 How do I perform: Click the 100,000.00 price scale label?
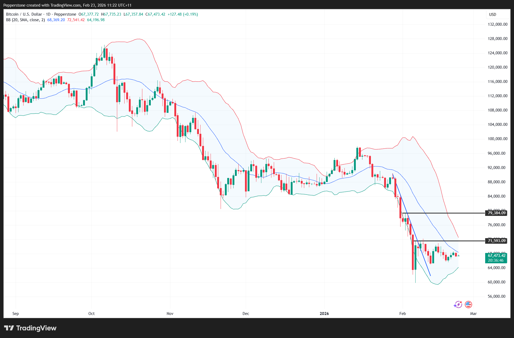pyautogui.click(x=497, y=139)
